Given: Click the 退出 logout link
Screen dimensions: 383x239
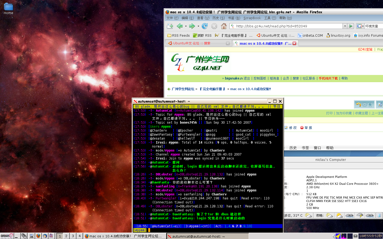Looking at the screenshot, I should coord(247,78).
